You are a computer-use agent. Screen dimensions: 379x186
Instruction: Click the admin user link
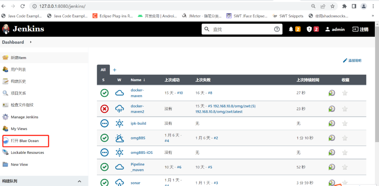(x=335, y=29)
